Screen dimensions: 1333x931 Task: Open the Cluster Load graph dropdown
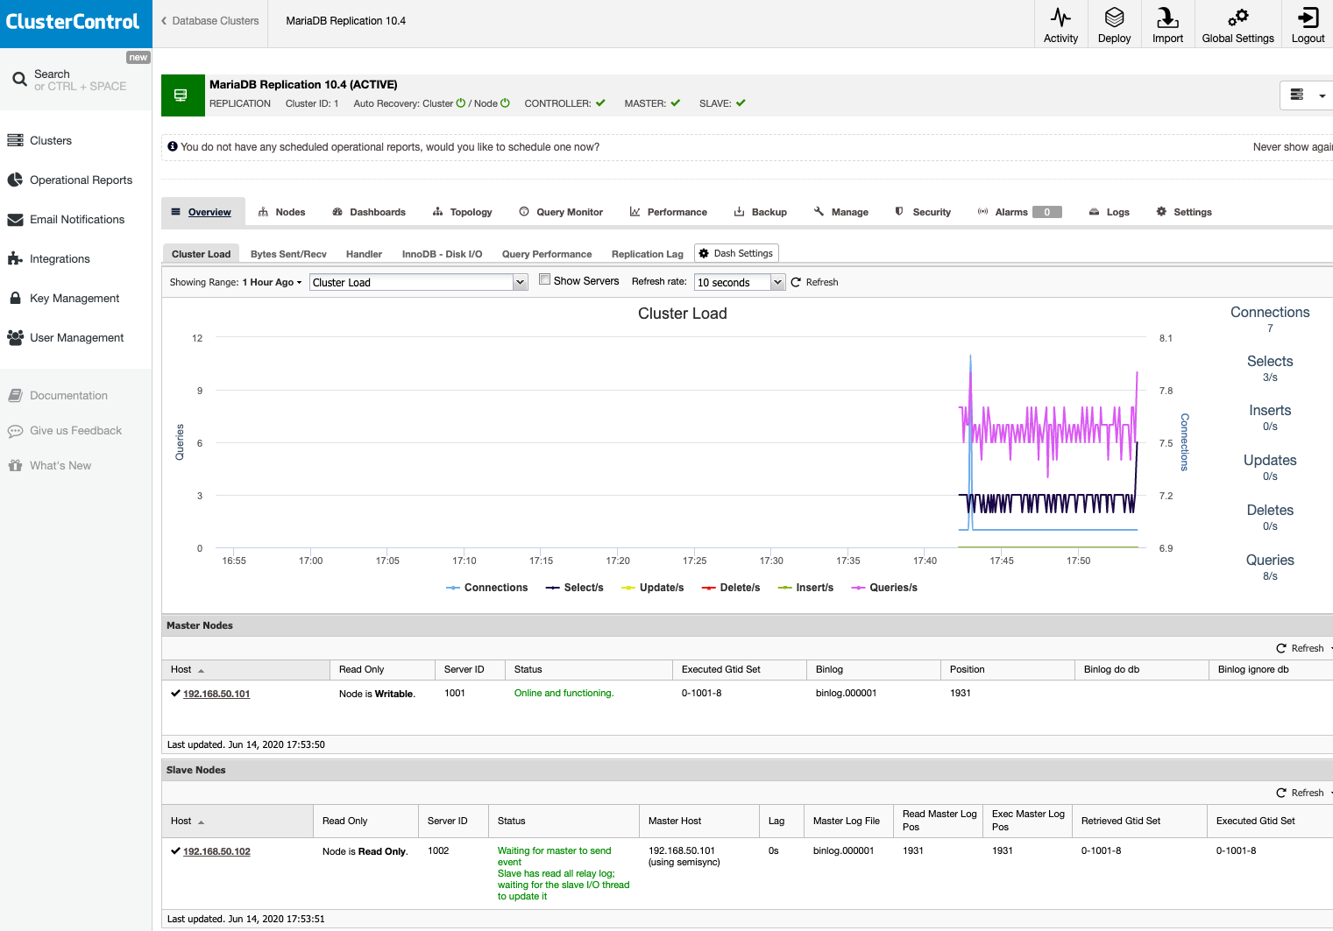coord(418,282)
